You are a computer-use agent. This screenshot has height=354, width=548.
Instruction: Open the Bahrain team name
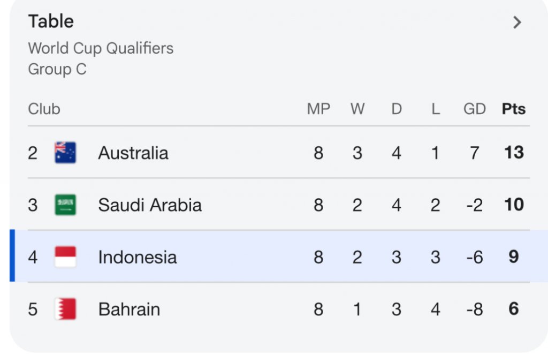point(129,309)
